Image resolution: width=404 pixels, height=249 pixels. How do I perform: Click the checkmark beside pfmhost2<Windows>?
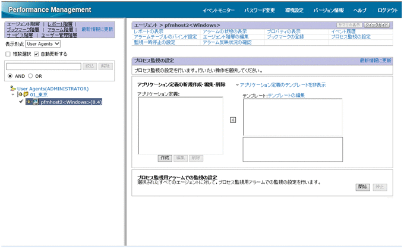coord(21,102)
